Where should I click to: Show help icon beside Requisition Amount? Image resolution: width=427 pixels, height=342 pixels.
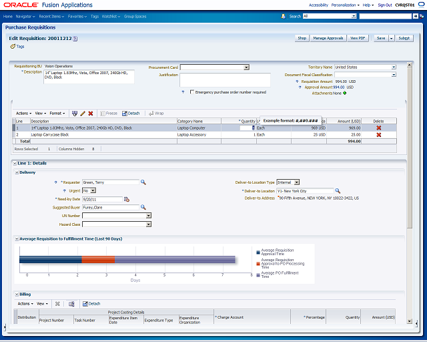pos(297,81)
